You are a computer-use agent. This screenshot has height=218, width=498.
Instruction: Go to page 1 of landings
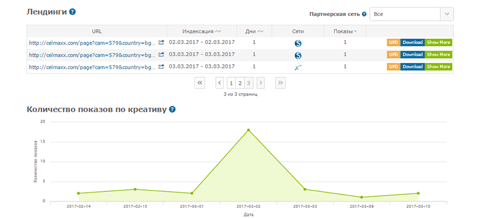(x=231, y=83)
